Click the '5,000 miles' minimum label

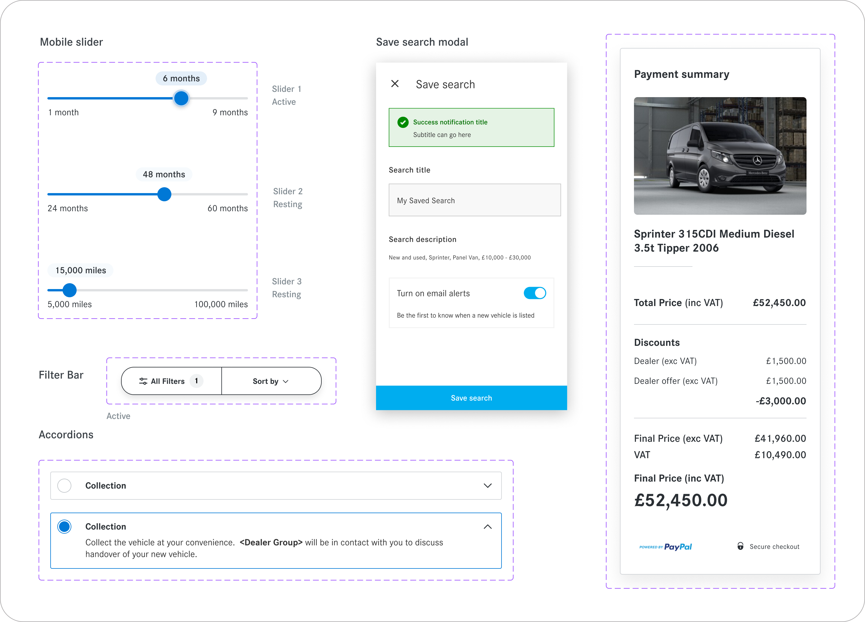click(x=69, y=304)
